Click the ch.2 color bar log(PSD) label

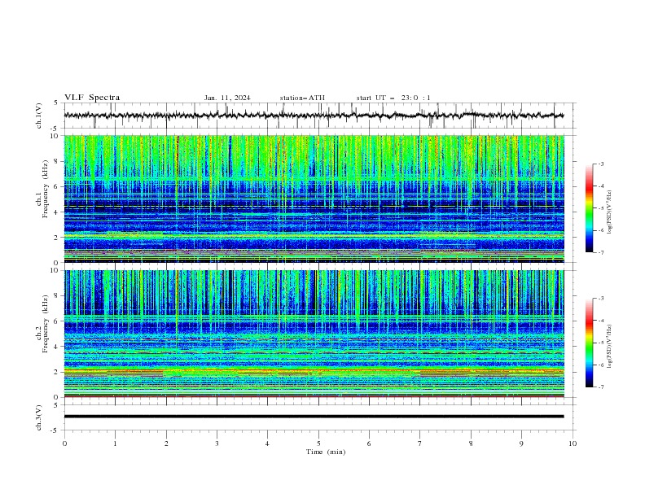(x=609, y=346)
